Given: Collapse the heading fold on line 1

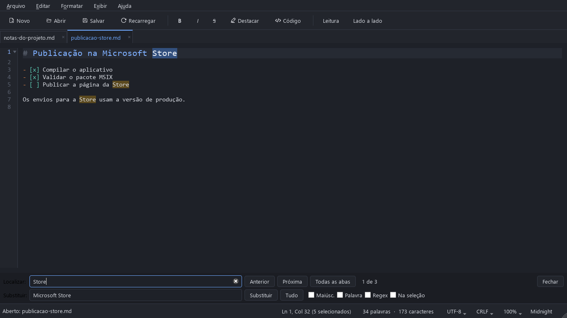Looking at the screenshot, I should [15, 52].
